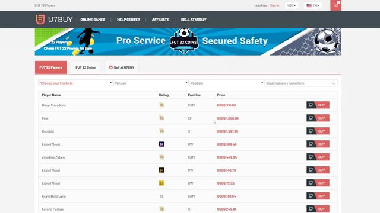Click Ferenc Puskas's rating badge
This screenshot has height=213, width=380.
161,209
